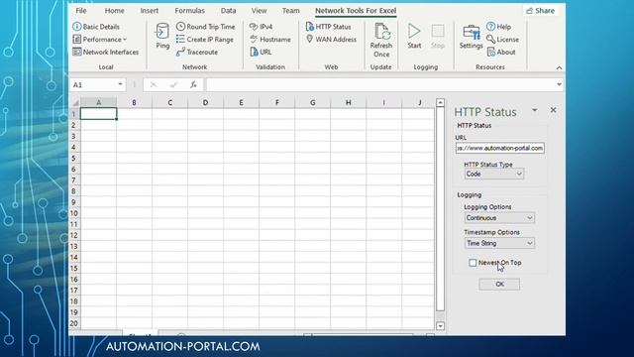Click the formula bar confirm checkmark
Screen dimensions: 634x357
coord(173,84)
